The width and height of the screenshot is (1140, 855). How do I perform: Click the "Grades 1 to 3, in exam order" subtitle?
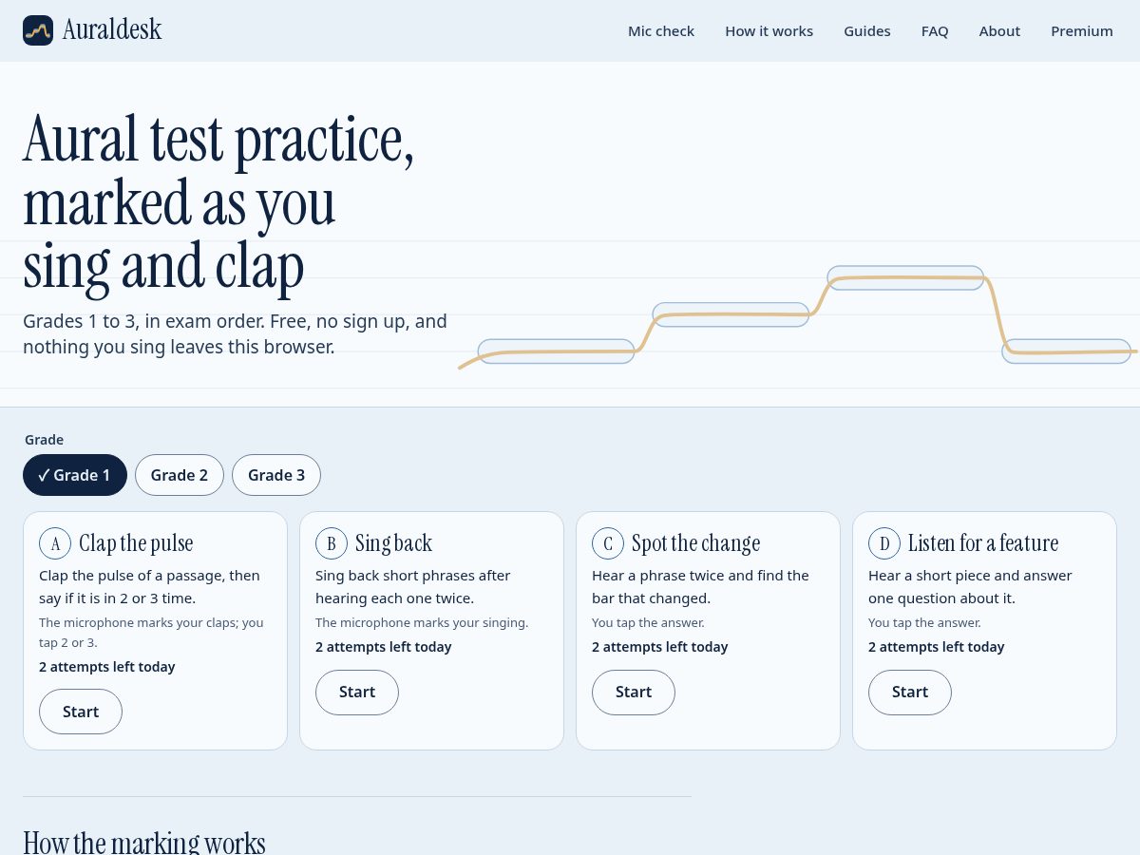235,334
